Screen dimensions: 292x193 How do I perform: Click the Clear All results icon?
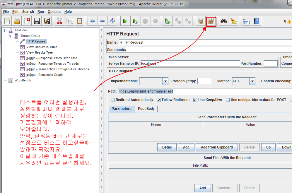pyautogui.click(x=211, y=21)
